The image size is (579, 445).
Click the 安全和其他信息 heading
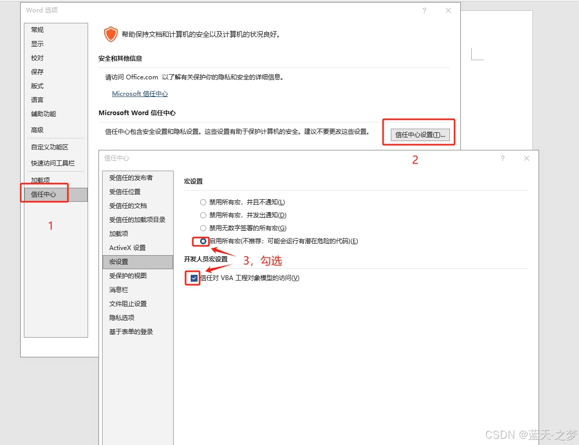(120, 59)
